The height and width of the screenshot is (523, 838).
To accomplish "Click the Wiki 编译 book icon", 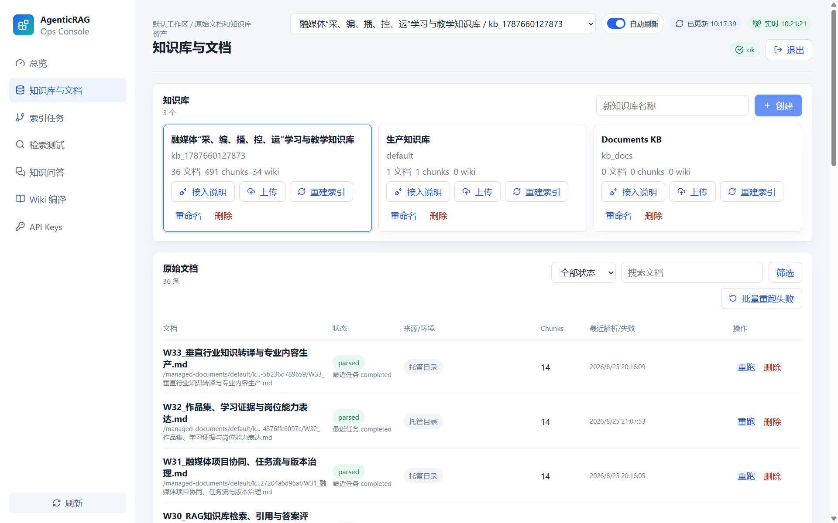I will [x=20, y=199].
